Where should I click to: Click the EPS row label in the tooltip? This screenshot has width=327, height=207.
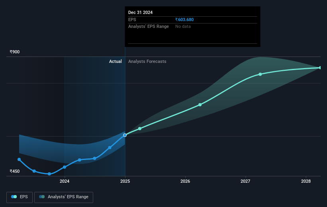click(132, 20)
